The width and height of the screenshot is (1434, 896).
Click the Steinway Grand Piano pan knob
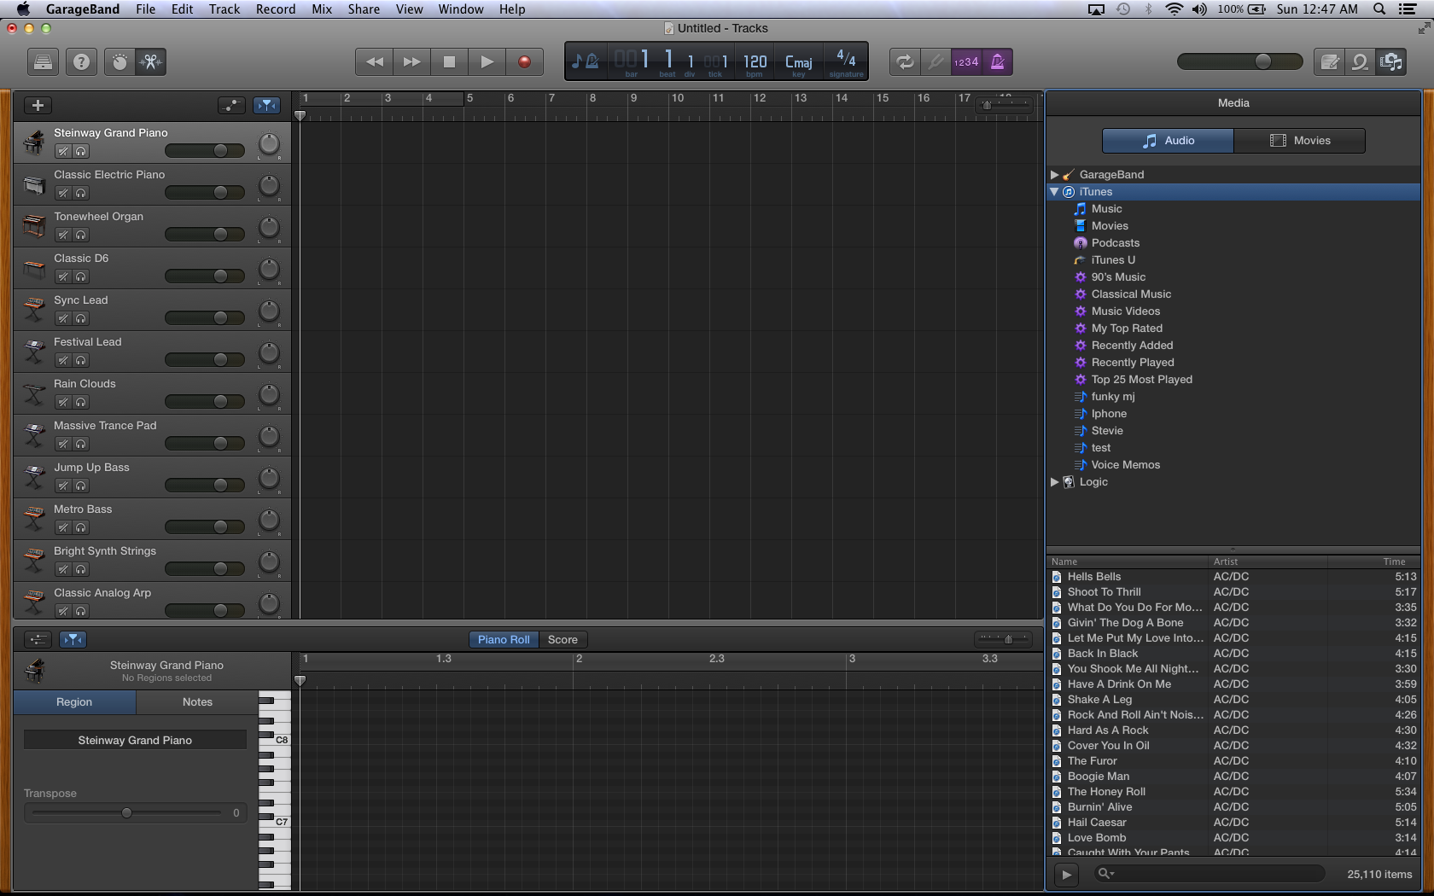(x=269, y=144)
